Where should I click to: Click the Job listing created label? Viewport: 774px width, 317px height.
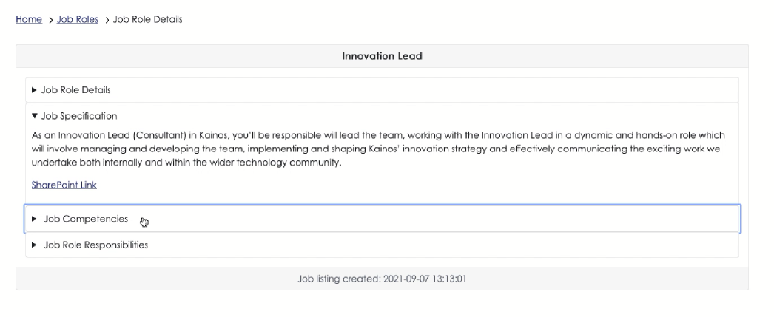[x=339, y=279]
